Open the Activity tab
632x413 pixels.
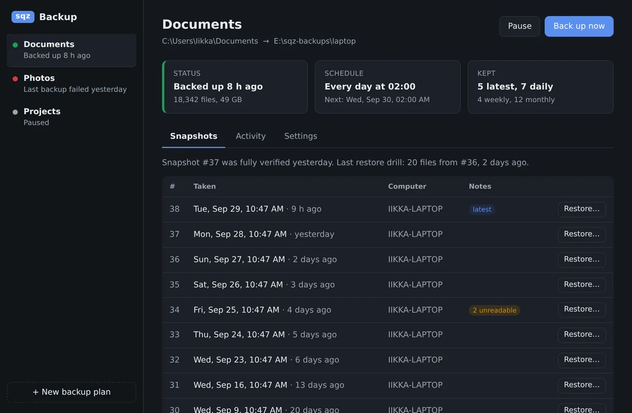click(x=251, y=136)
